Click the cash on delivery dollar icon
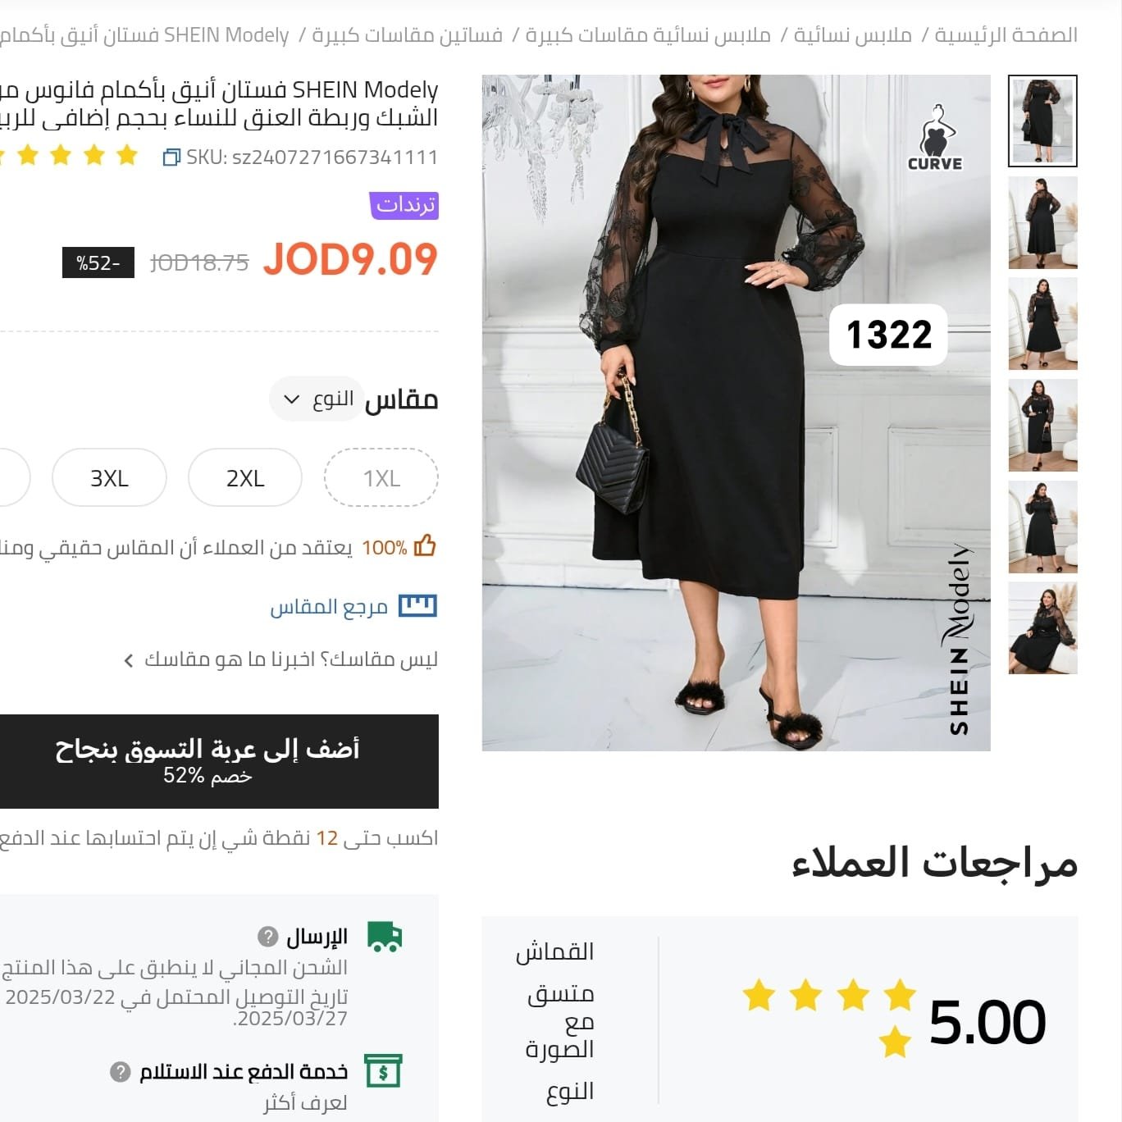The image size is (1122, 1122). click(383, 1071)
